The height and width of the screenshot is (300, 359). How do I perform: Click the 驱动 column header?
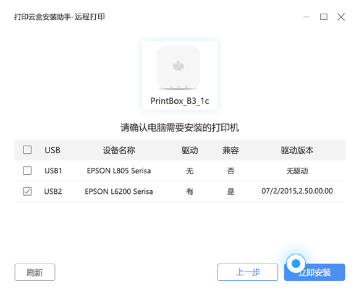[190, 150]
